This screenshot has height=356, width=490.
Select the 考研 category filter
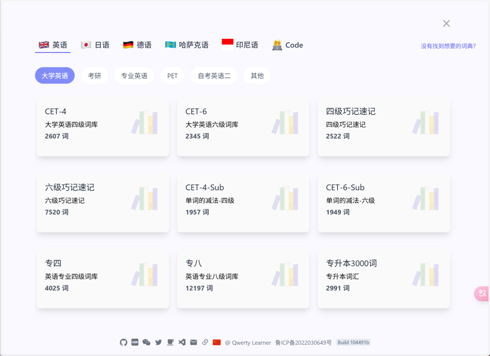click(x=94, y=75)
